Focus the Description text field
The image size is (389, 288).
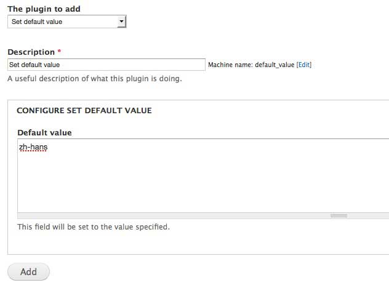[x=106, y=65]
